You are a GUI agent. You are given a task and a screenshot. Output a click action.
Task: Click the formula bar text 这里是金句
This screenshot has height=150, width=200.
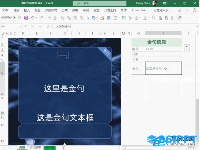(x=63, y=26)
